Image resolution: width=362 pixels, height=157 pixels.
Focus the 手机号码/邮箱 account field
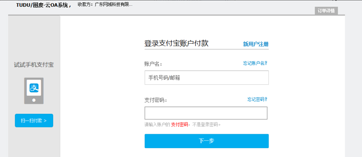tap(207, 77)
